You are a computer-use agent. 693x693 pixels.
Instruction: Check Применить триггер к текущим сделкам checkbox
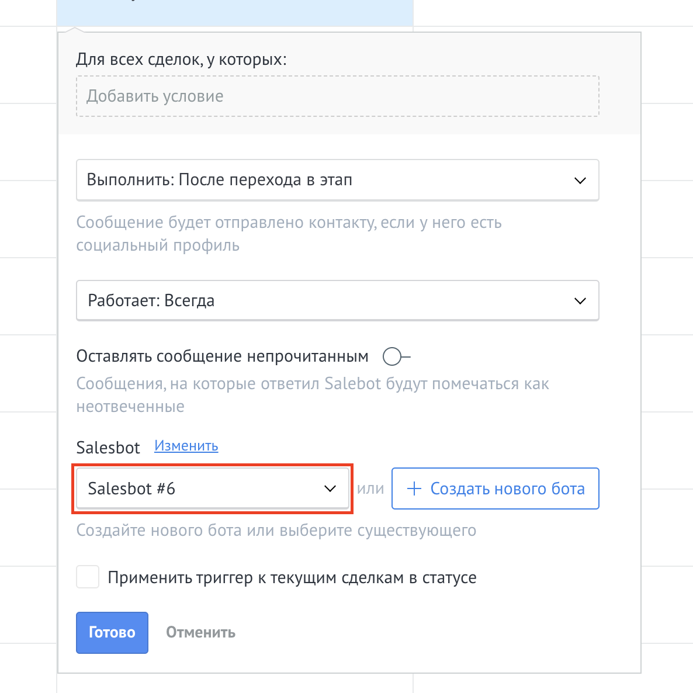[x=88, y=577]
